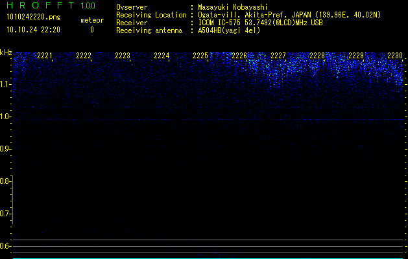408x259 pixels.
Task: Select the 2224 time marker
Action: tap(162, 56)
